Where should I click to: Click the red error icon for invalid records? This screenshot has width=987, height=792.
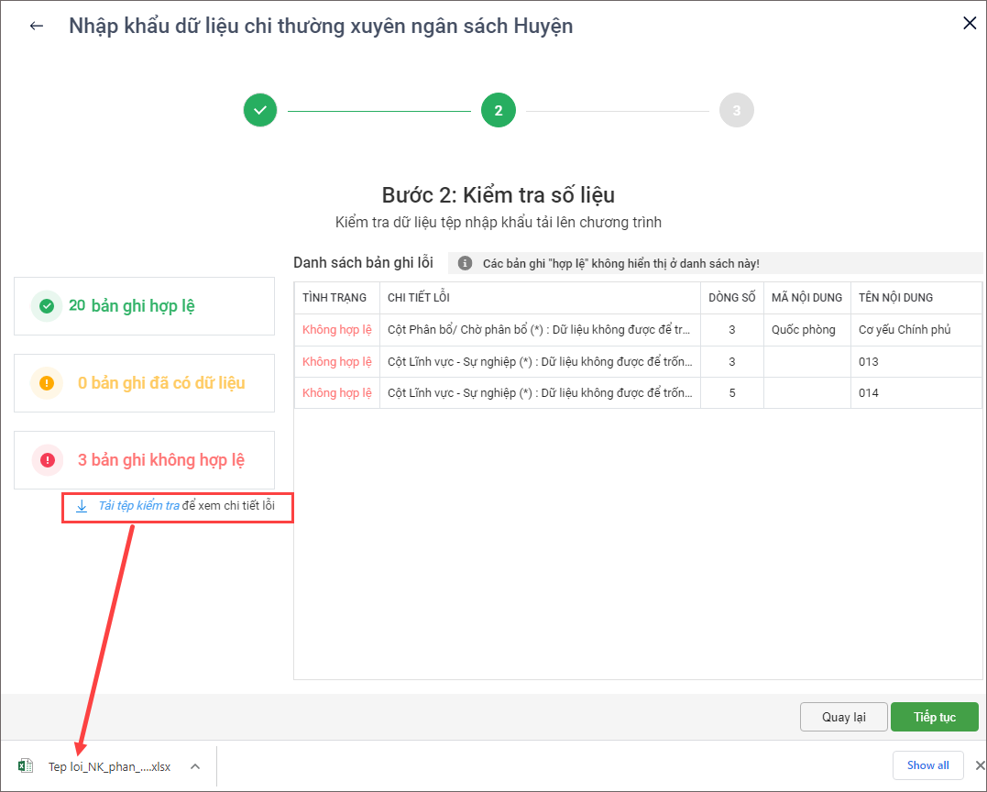pyautogui.click(x=47, y=460)
